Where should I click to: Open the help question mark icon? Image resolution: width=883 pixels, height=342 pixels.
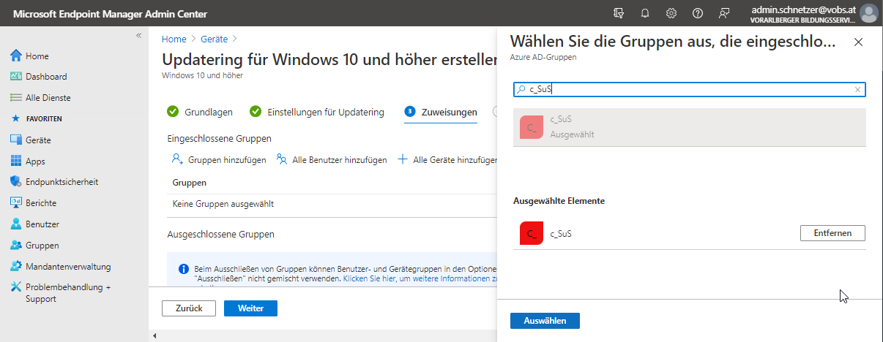coord(698,13)
